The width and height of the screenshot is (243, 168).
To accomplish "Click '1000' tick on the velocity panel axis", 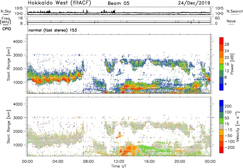I will pos(18,145).
